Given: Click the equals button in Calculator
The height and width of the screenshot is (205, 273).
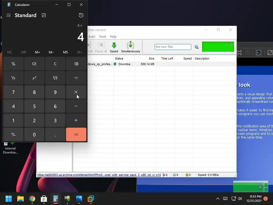Looking at the screenshot, I should [x=76, y=135].
